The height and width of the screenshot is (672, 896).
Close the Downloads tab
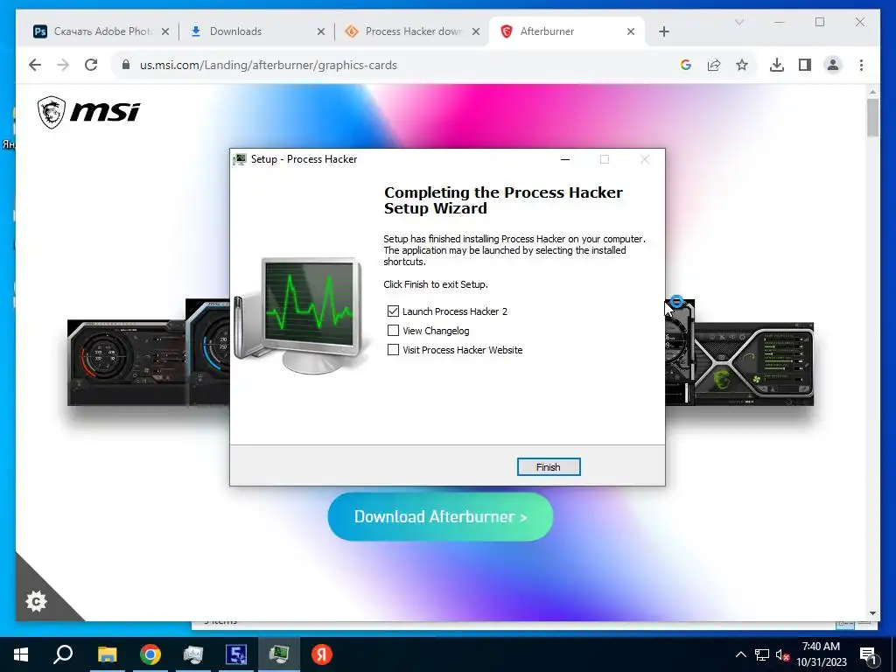[320, 32]
